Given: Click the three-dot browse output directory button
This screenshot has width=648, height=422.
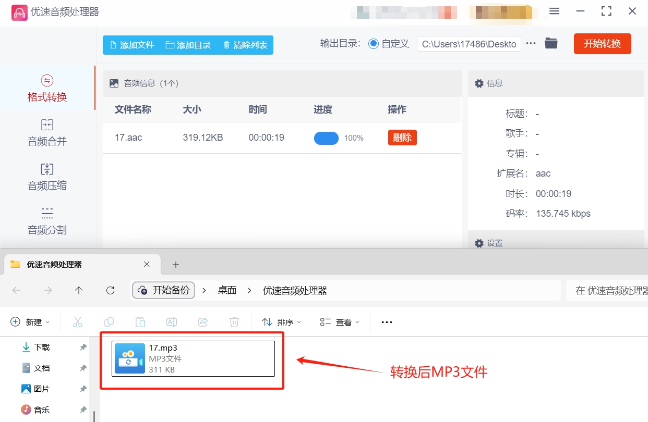Looking at the screenshot, I should coord(531,43).
